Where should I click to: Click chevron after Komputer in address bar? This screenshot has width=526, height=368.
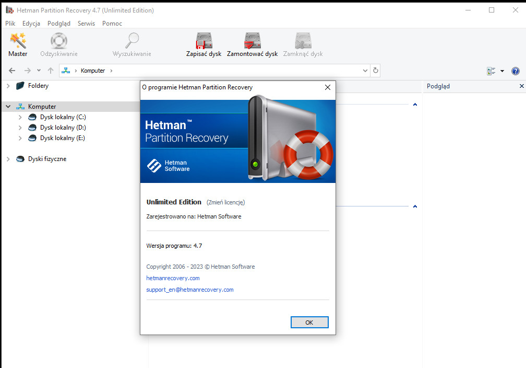point(111,71)
